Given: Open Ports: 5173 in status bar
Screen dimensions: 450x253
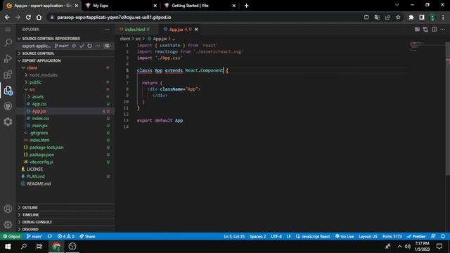Looking at the screenshot, I should [x=392, y=236].
